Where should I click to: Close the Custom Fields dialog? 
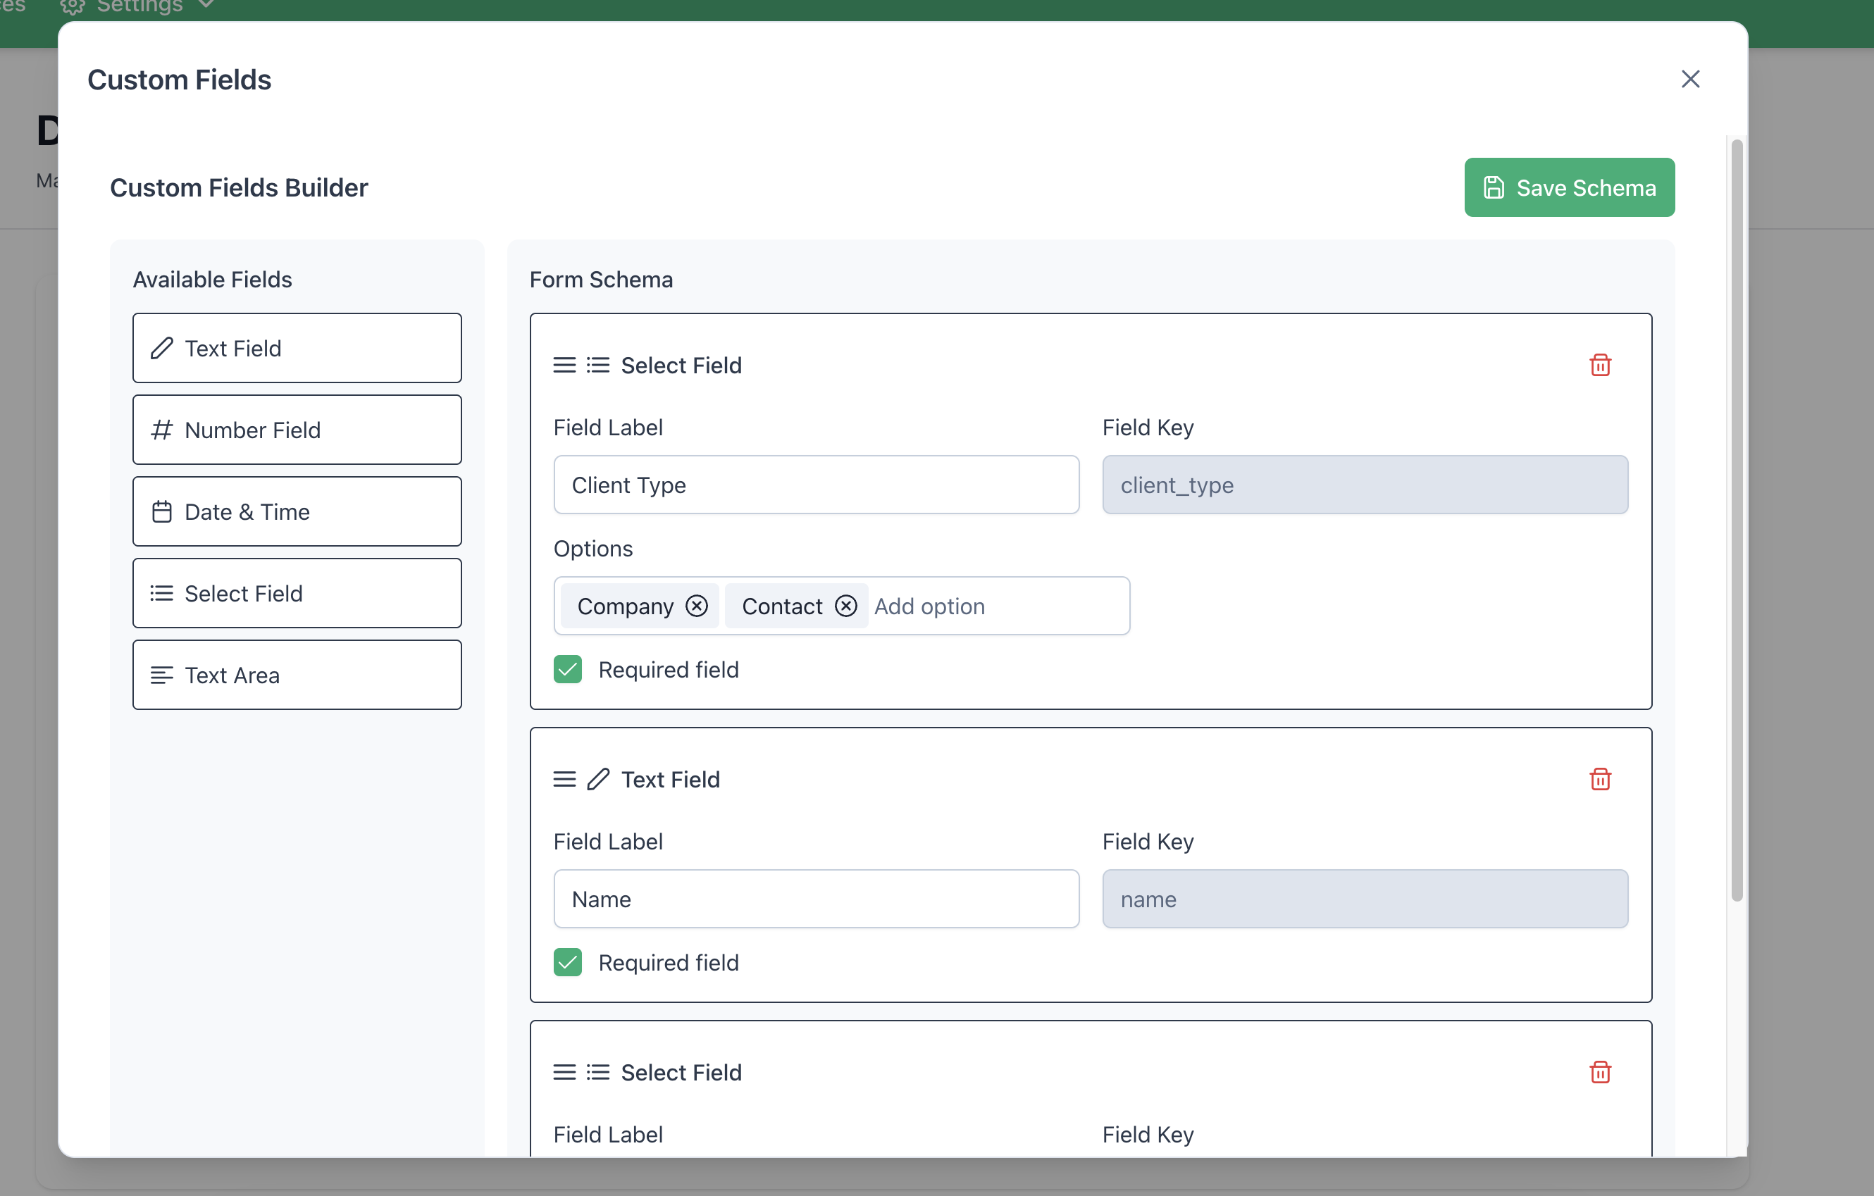tap(1689, 80)
